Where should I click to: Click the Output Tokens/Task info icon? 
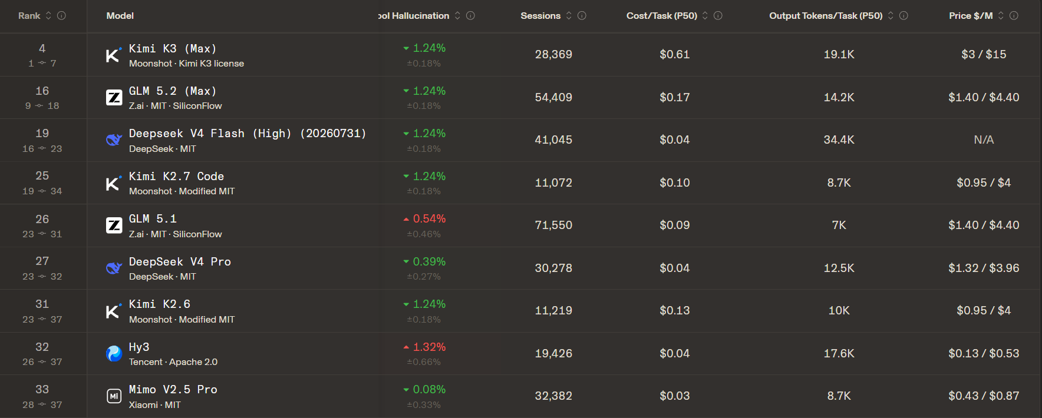(x=903, y=16)
